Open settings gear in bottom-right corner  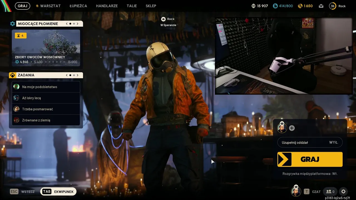(343, 192)
